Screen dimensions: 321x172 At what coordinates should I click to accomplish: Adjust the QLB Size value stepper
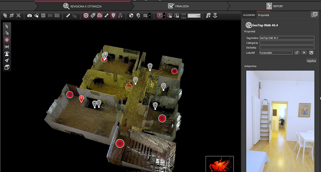coord(199,16)
